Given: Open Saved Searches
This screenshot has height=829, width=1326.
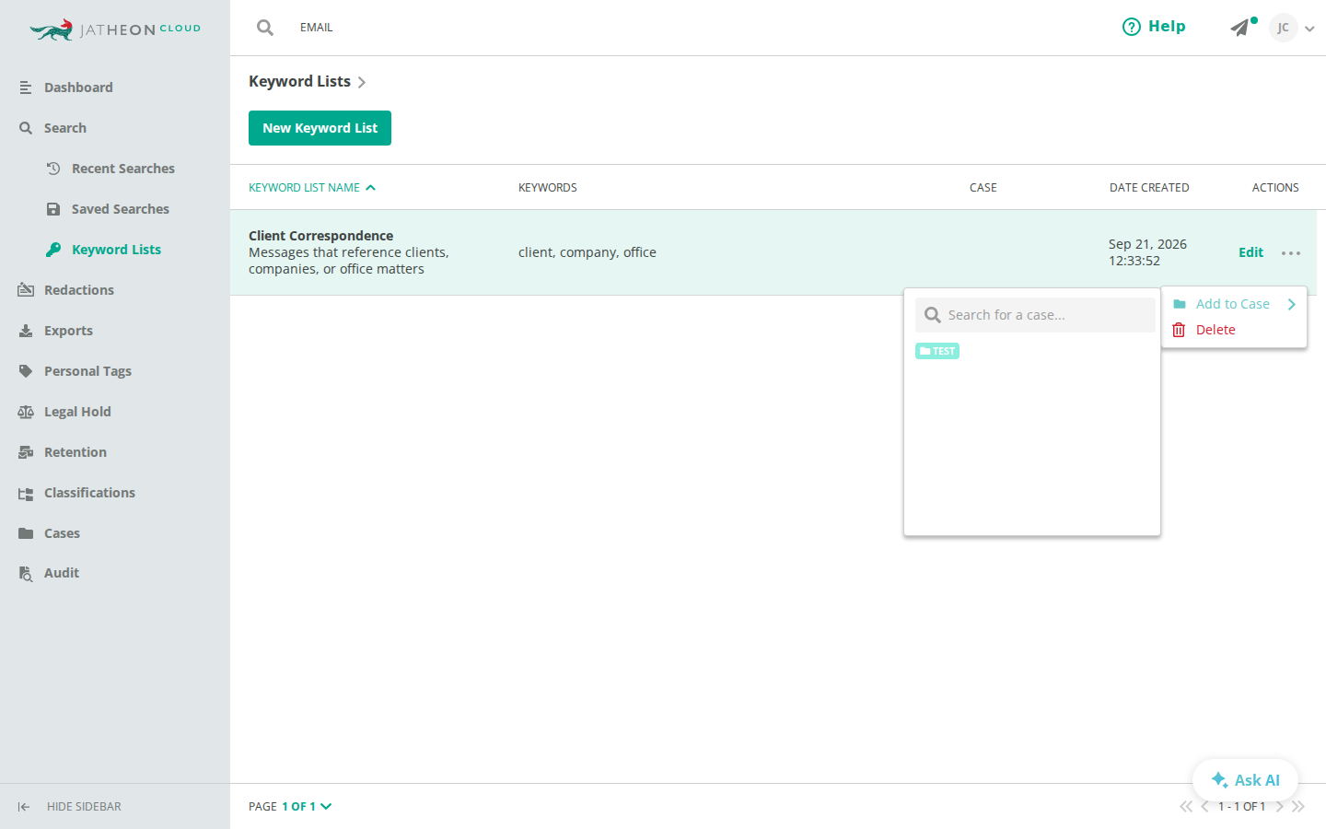Looking at the screenshot, I should [120, 209].
